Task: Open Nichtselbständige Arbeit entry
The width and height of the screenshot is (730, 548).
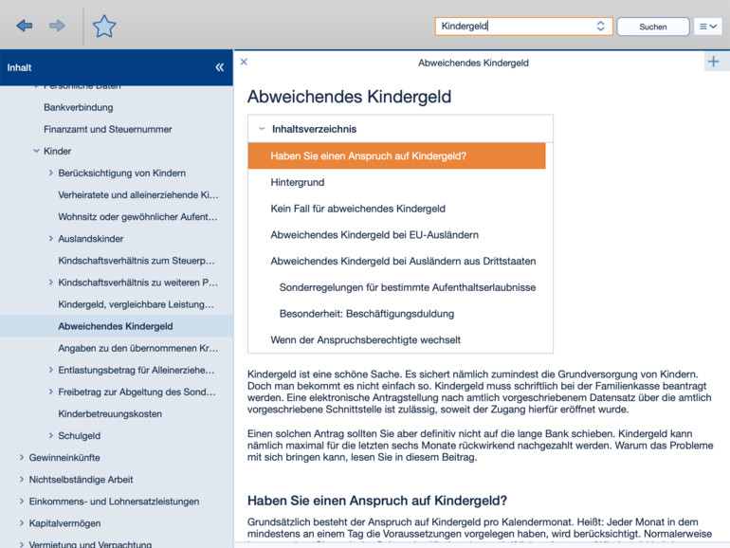Action: [x=81, y=480]
